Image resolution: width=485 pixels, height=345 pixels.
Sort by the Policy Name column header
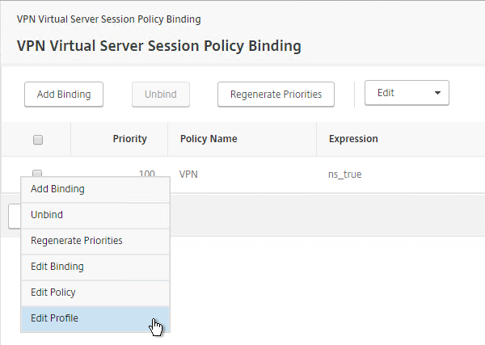pyautogui.click(x=209, y=139)
